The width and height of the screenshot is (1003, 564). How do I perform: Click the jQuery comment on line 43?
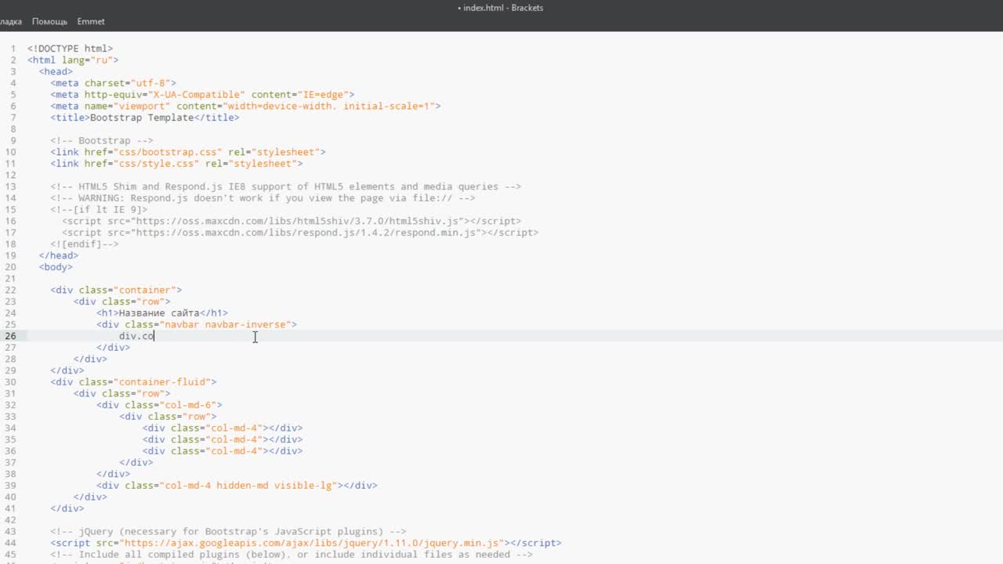click(x=228, y=531)
